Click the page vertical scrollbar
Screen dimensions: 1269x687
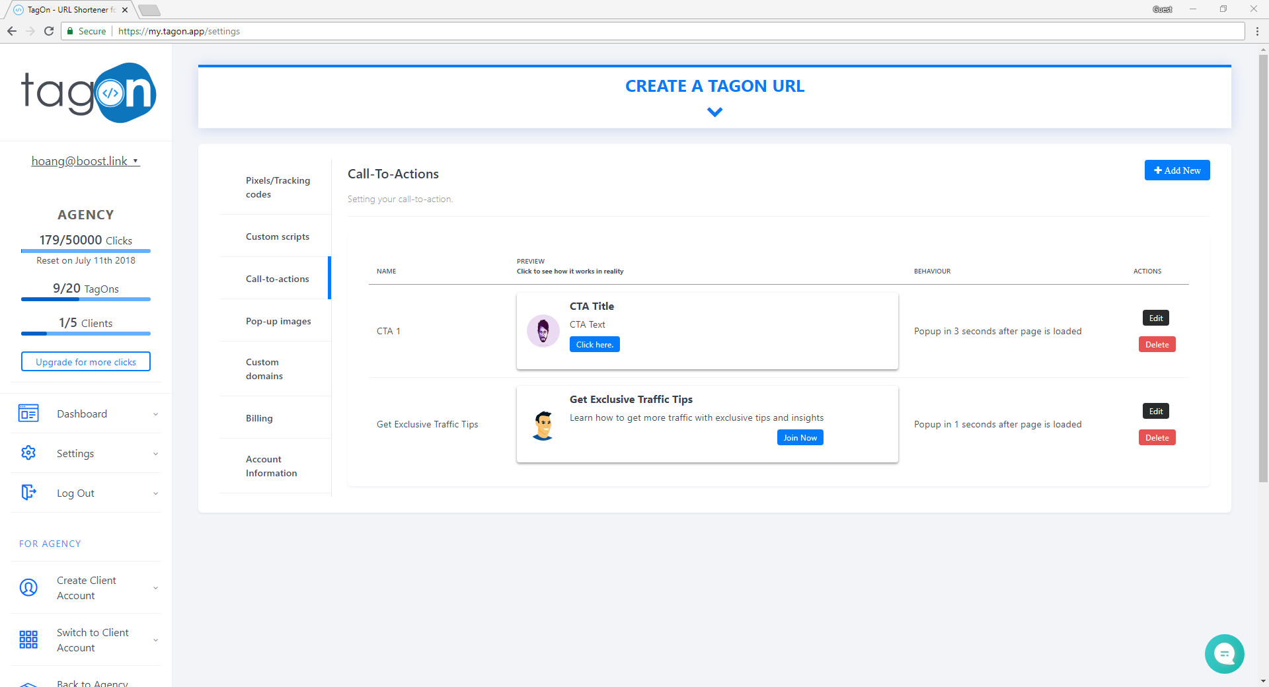1263,268
